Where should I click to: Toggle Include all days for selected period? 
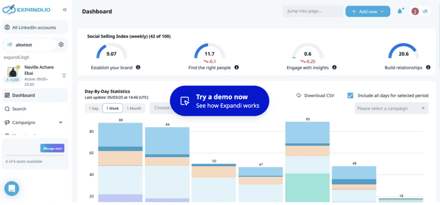(x=350, y=95)
